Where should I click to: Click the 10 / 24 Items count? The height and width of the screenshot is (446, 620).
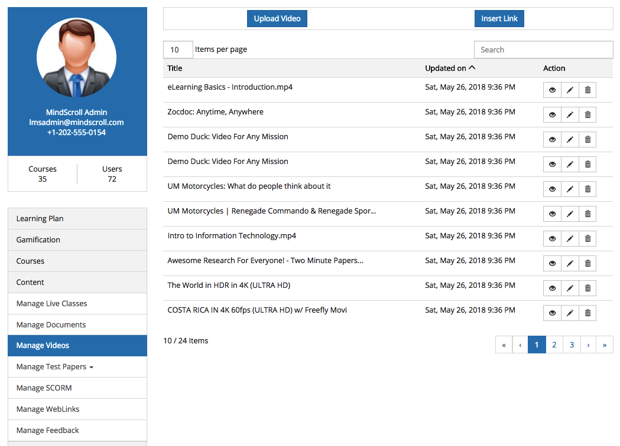(x=186, y=340)
